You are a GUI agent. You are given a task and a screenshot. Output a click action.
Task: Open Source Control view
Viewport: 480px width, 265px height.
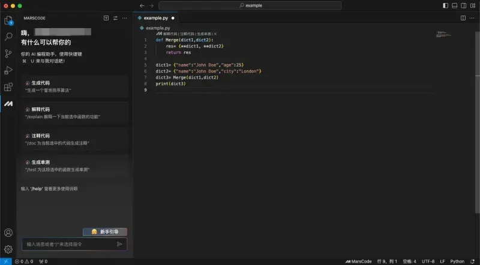pyautogui.click(x=8, y=53)
